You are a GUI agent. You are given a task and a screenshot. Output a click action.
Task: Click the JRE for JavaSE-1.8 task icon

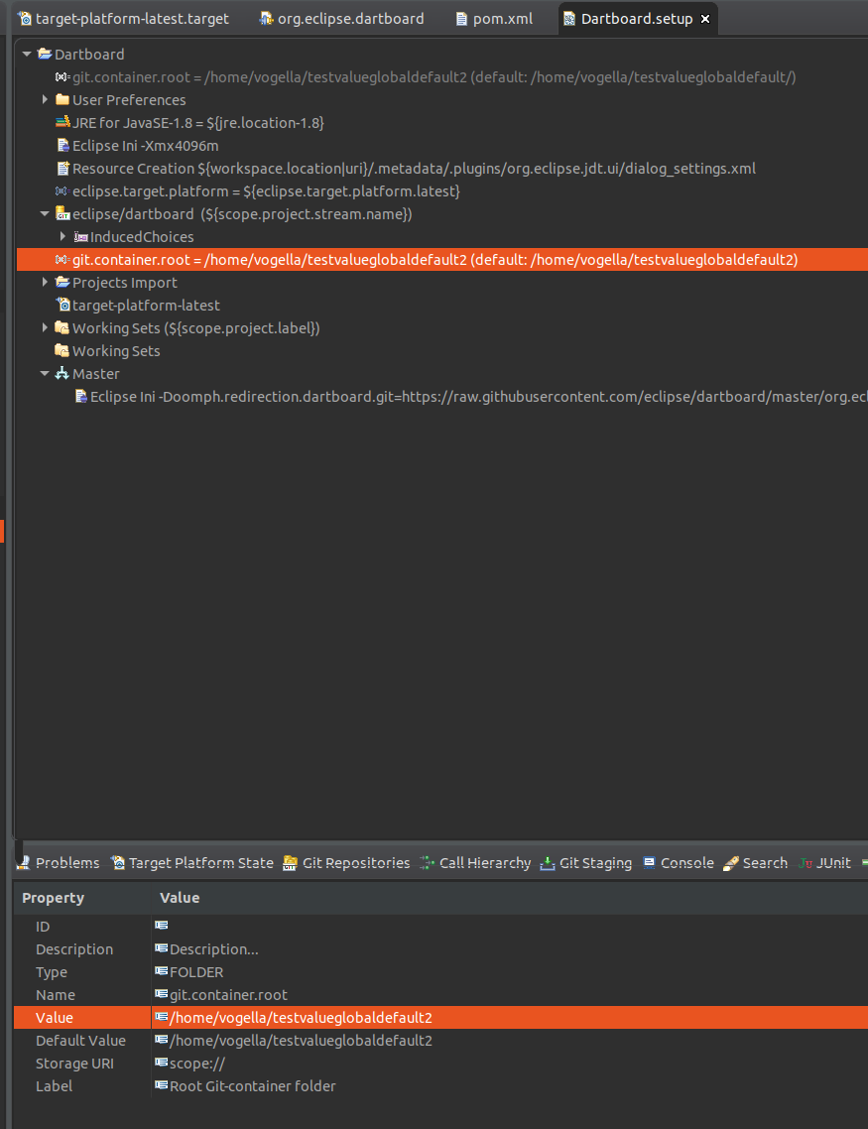point(62,122)
